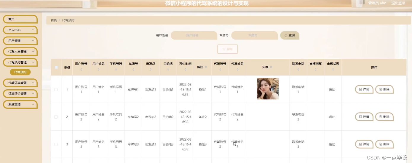The height and width of the screenshot is (163, 412).
Task: Sort table by 车牌号 column arrows
Action: tap(133, 70)
